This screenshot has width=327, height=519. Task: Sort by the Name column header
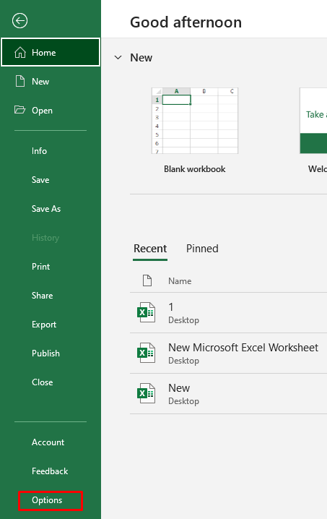tap(180, 281)
